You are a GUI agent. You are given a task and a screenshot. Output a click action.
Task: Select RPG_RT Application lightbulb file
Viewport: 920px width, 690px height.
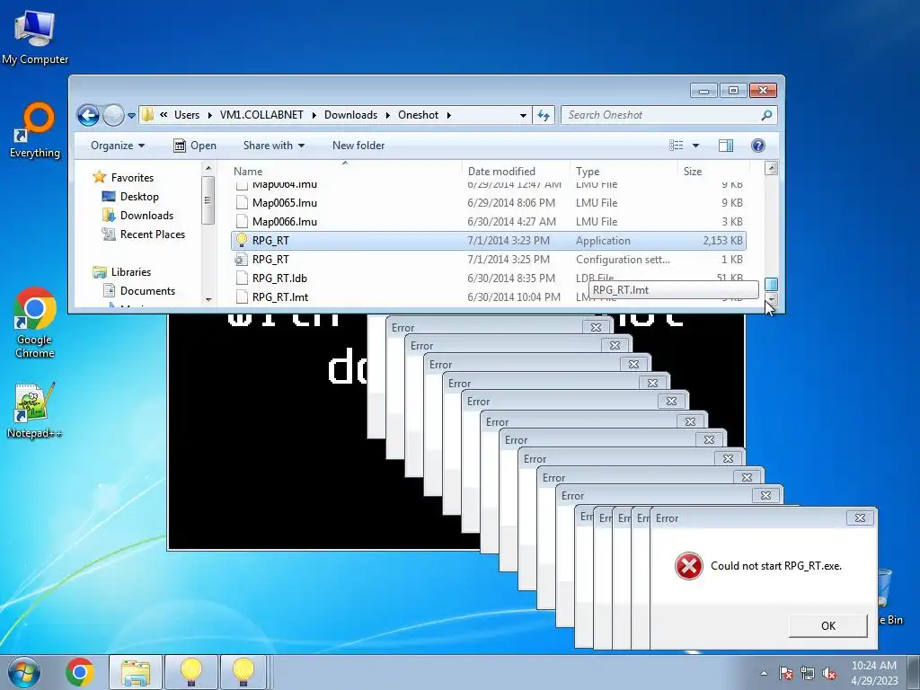[489, 241]
